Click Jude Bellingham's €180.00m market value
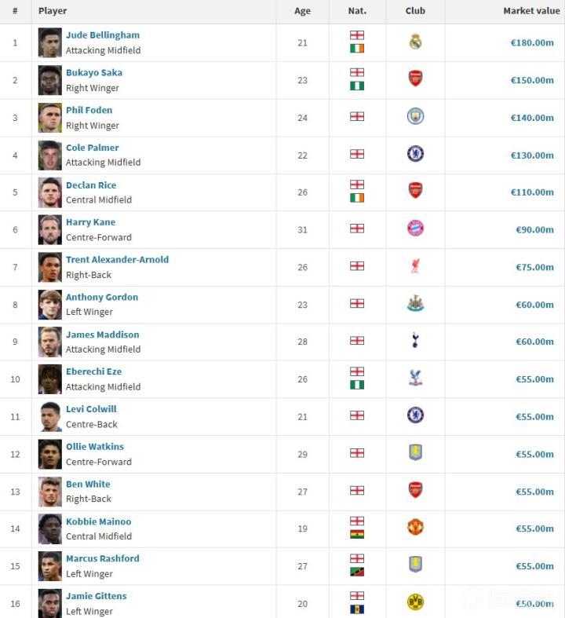Viewport: 565px width, 618px height. (x=532, y=42)
